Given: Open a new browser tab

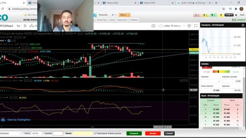Looking at the screenshot, I should click(x=216, y=3).
